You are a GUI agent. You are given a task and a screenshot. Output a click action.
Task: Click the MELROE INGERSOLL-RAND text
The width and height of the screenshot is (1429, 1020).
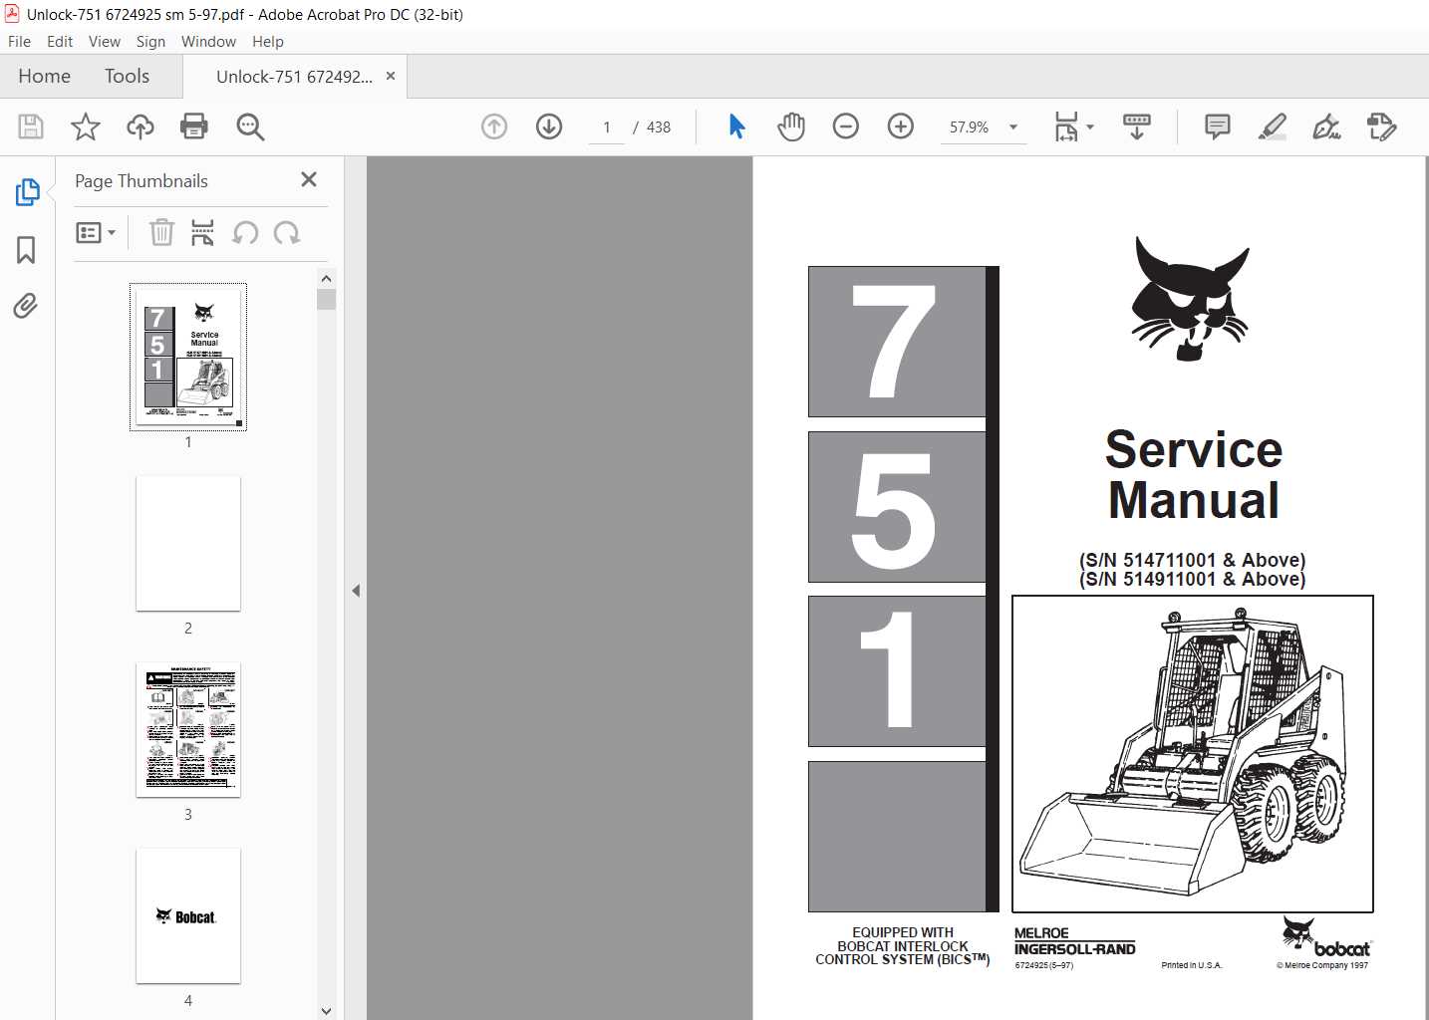(x=1074, y=941)
